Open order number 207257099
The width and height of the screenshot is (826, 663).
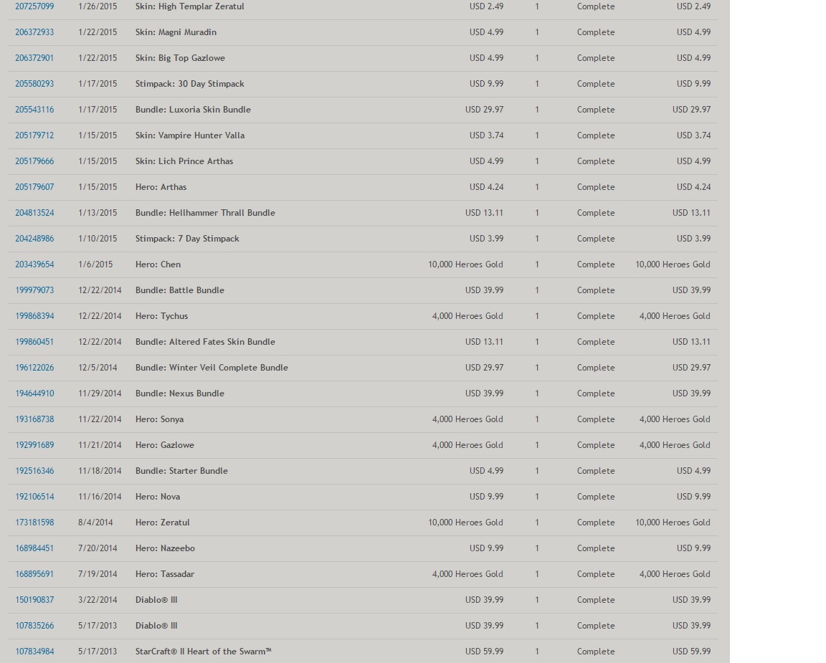34,6
